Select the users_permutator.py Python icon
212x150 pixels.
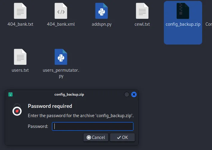61,57
